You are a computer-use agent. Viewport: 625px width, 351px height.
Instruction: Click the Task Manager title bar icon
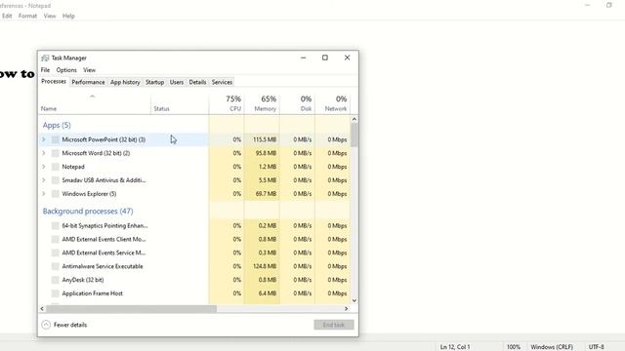[x=45, y=58]
